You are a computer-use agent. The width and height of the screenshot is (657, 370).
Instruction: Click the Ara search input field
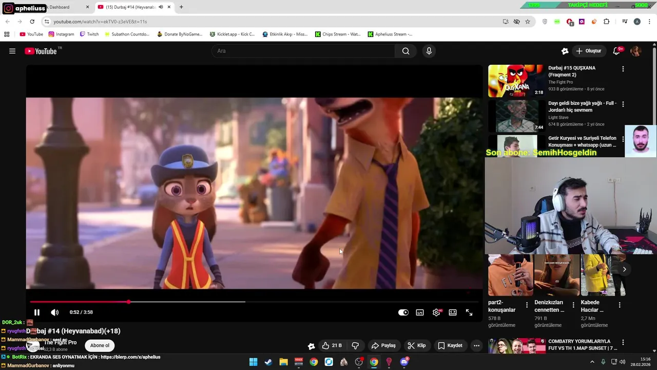pos(303,51)
